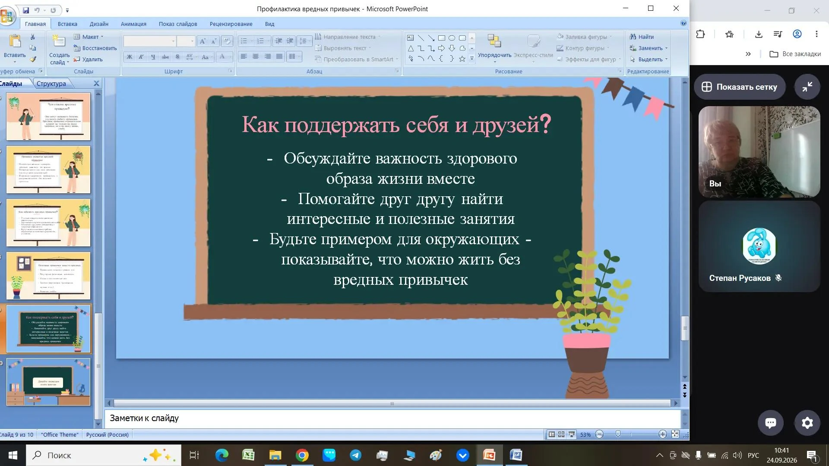Expand the shapes gallery more arrow
The image size is (829, 466).
click(472, 58)
